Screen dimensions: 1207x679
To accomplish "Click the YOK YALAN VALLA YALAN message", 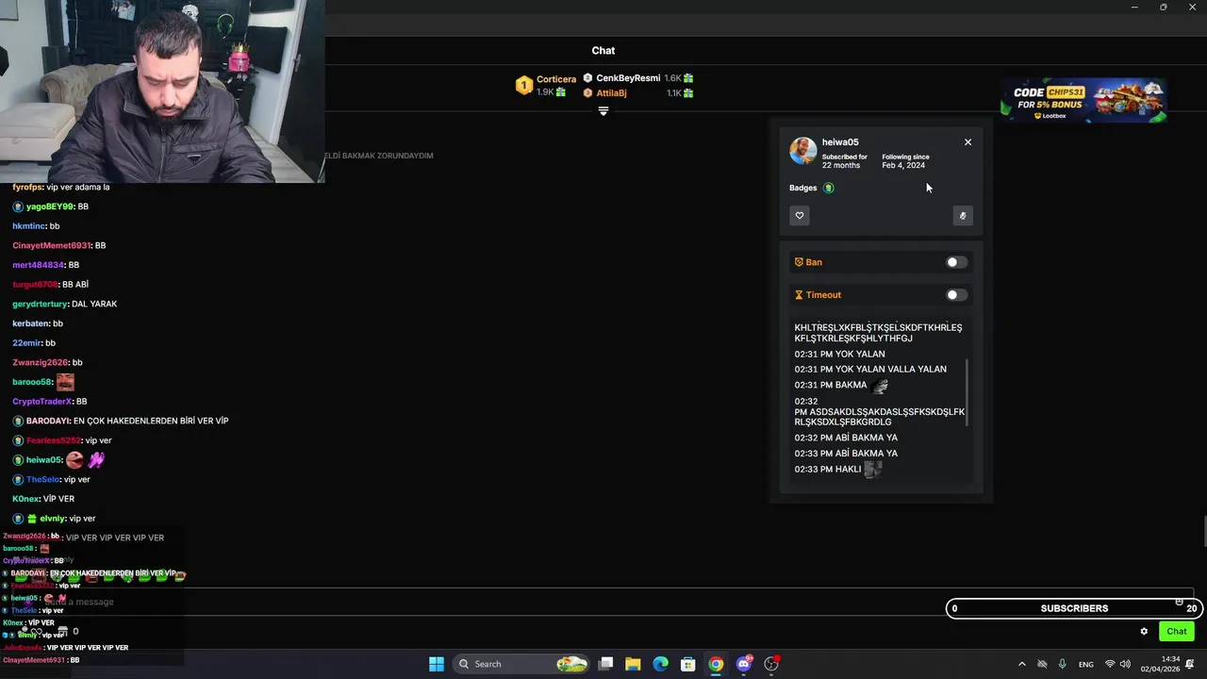I will point(870,370).
